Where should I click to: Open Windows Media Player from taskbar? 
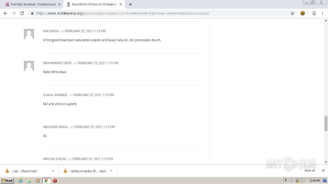(x=38, y=181)
